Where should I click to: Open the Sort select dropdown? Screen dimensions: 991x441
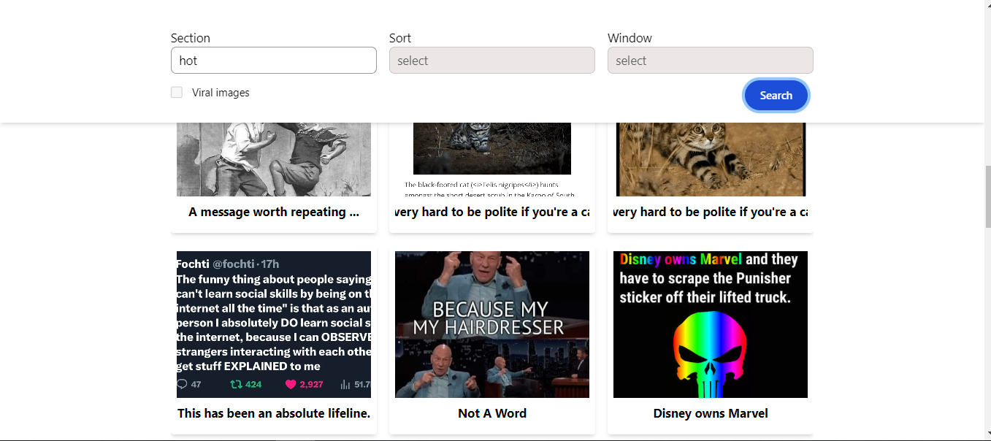(492, 61)
